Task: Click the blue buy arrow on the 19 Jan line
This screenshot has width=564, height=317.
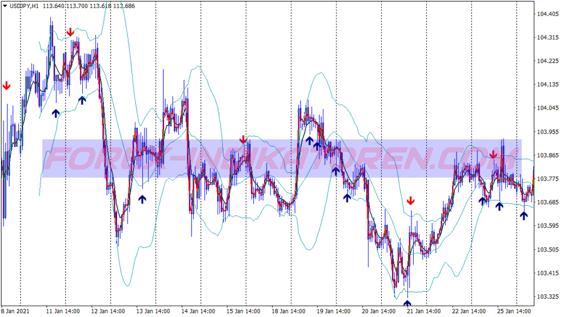Action: pyautogui.click(x=335, y=171)
